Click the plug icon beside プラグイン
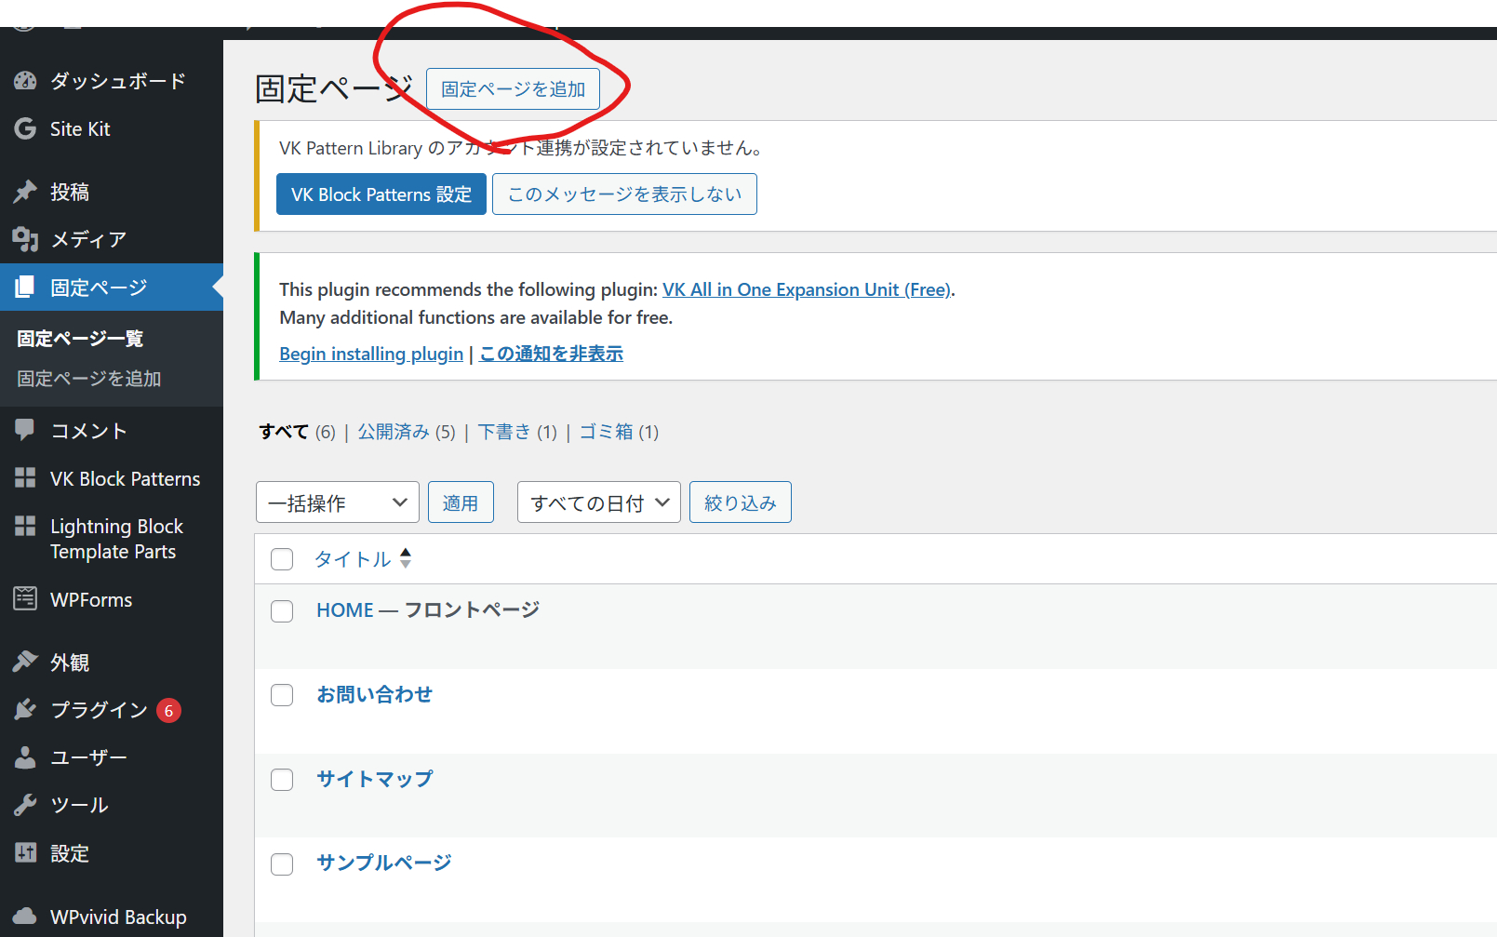This screenshot has height=937, width=1497. [x=25, y=710]
